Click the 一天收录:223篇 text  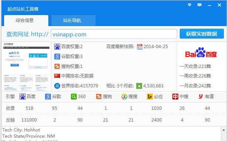(x=195, y=66)
